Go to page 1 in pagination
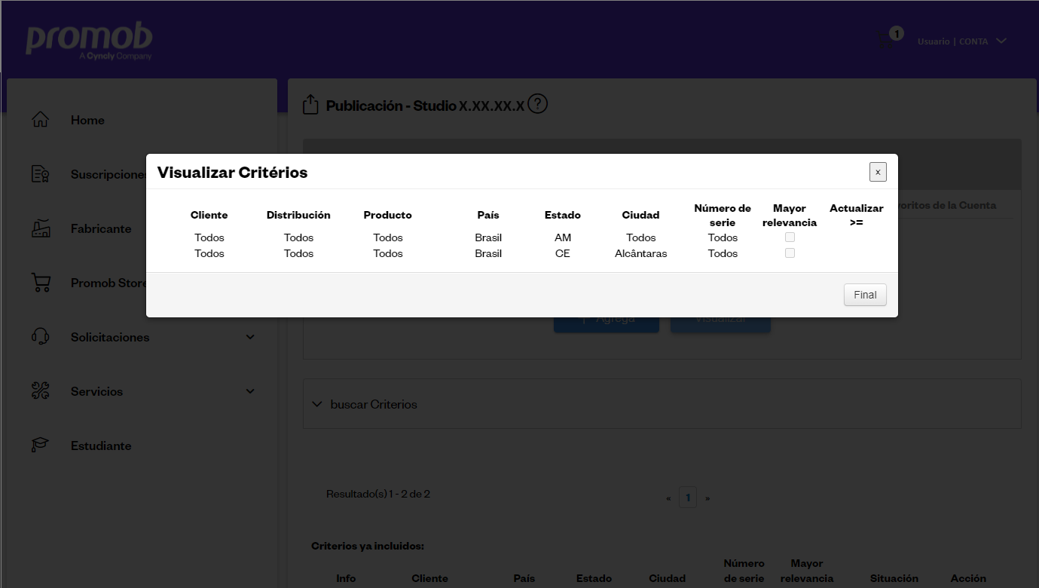 click(x=688, y=498)
